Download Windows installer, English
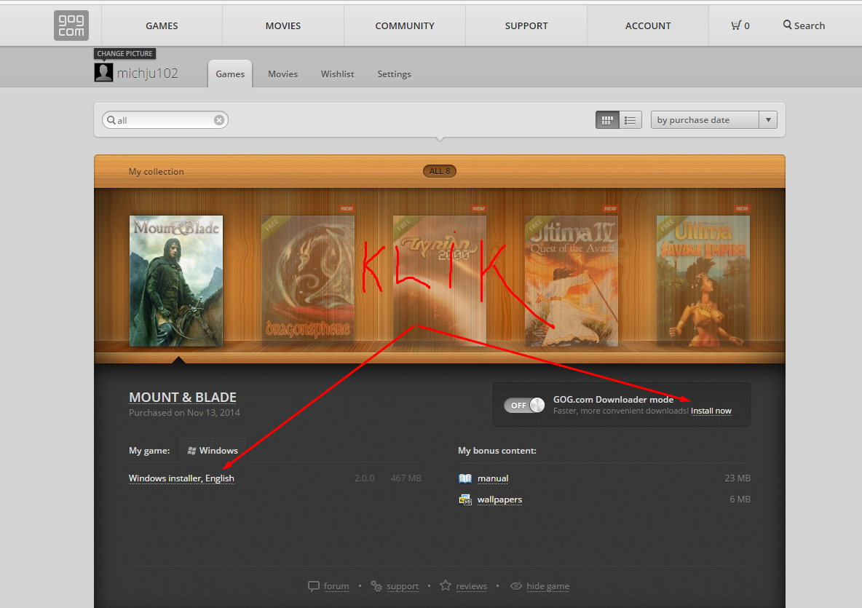This screenshot has height=608, width=862. (181, 478)
